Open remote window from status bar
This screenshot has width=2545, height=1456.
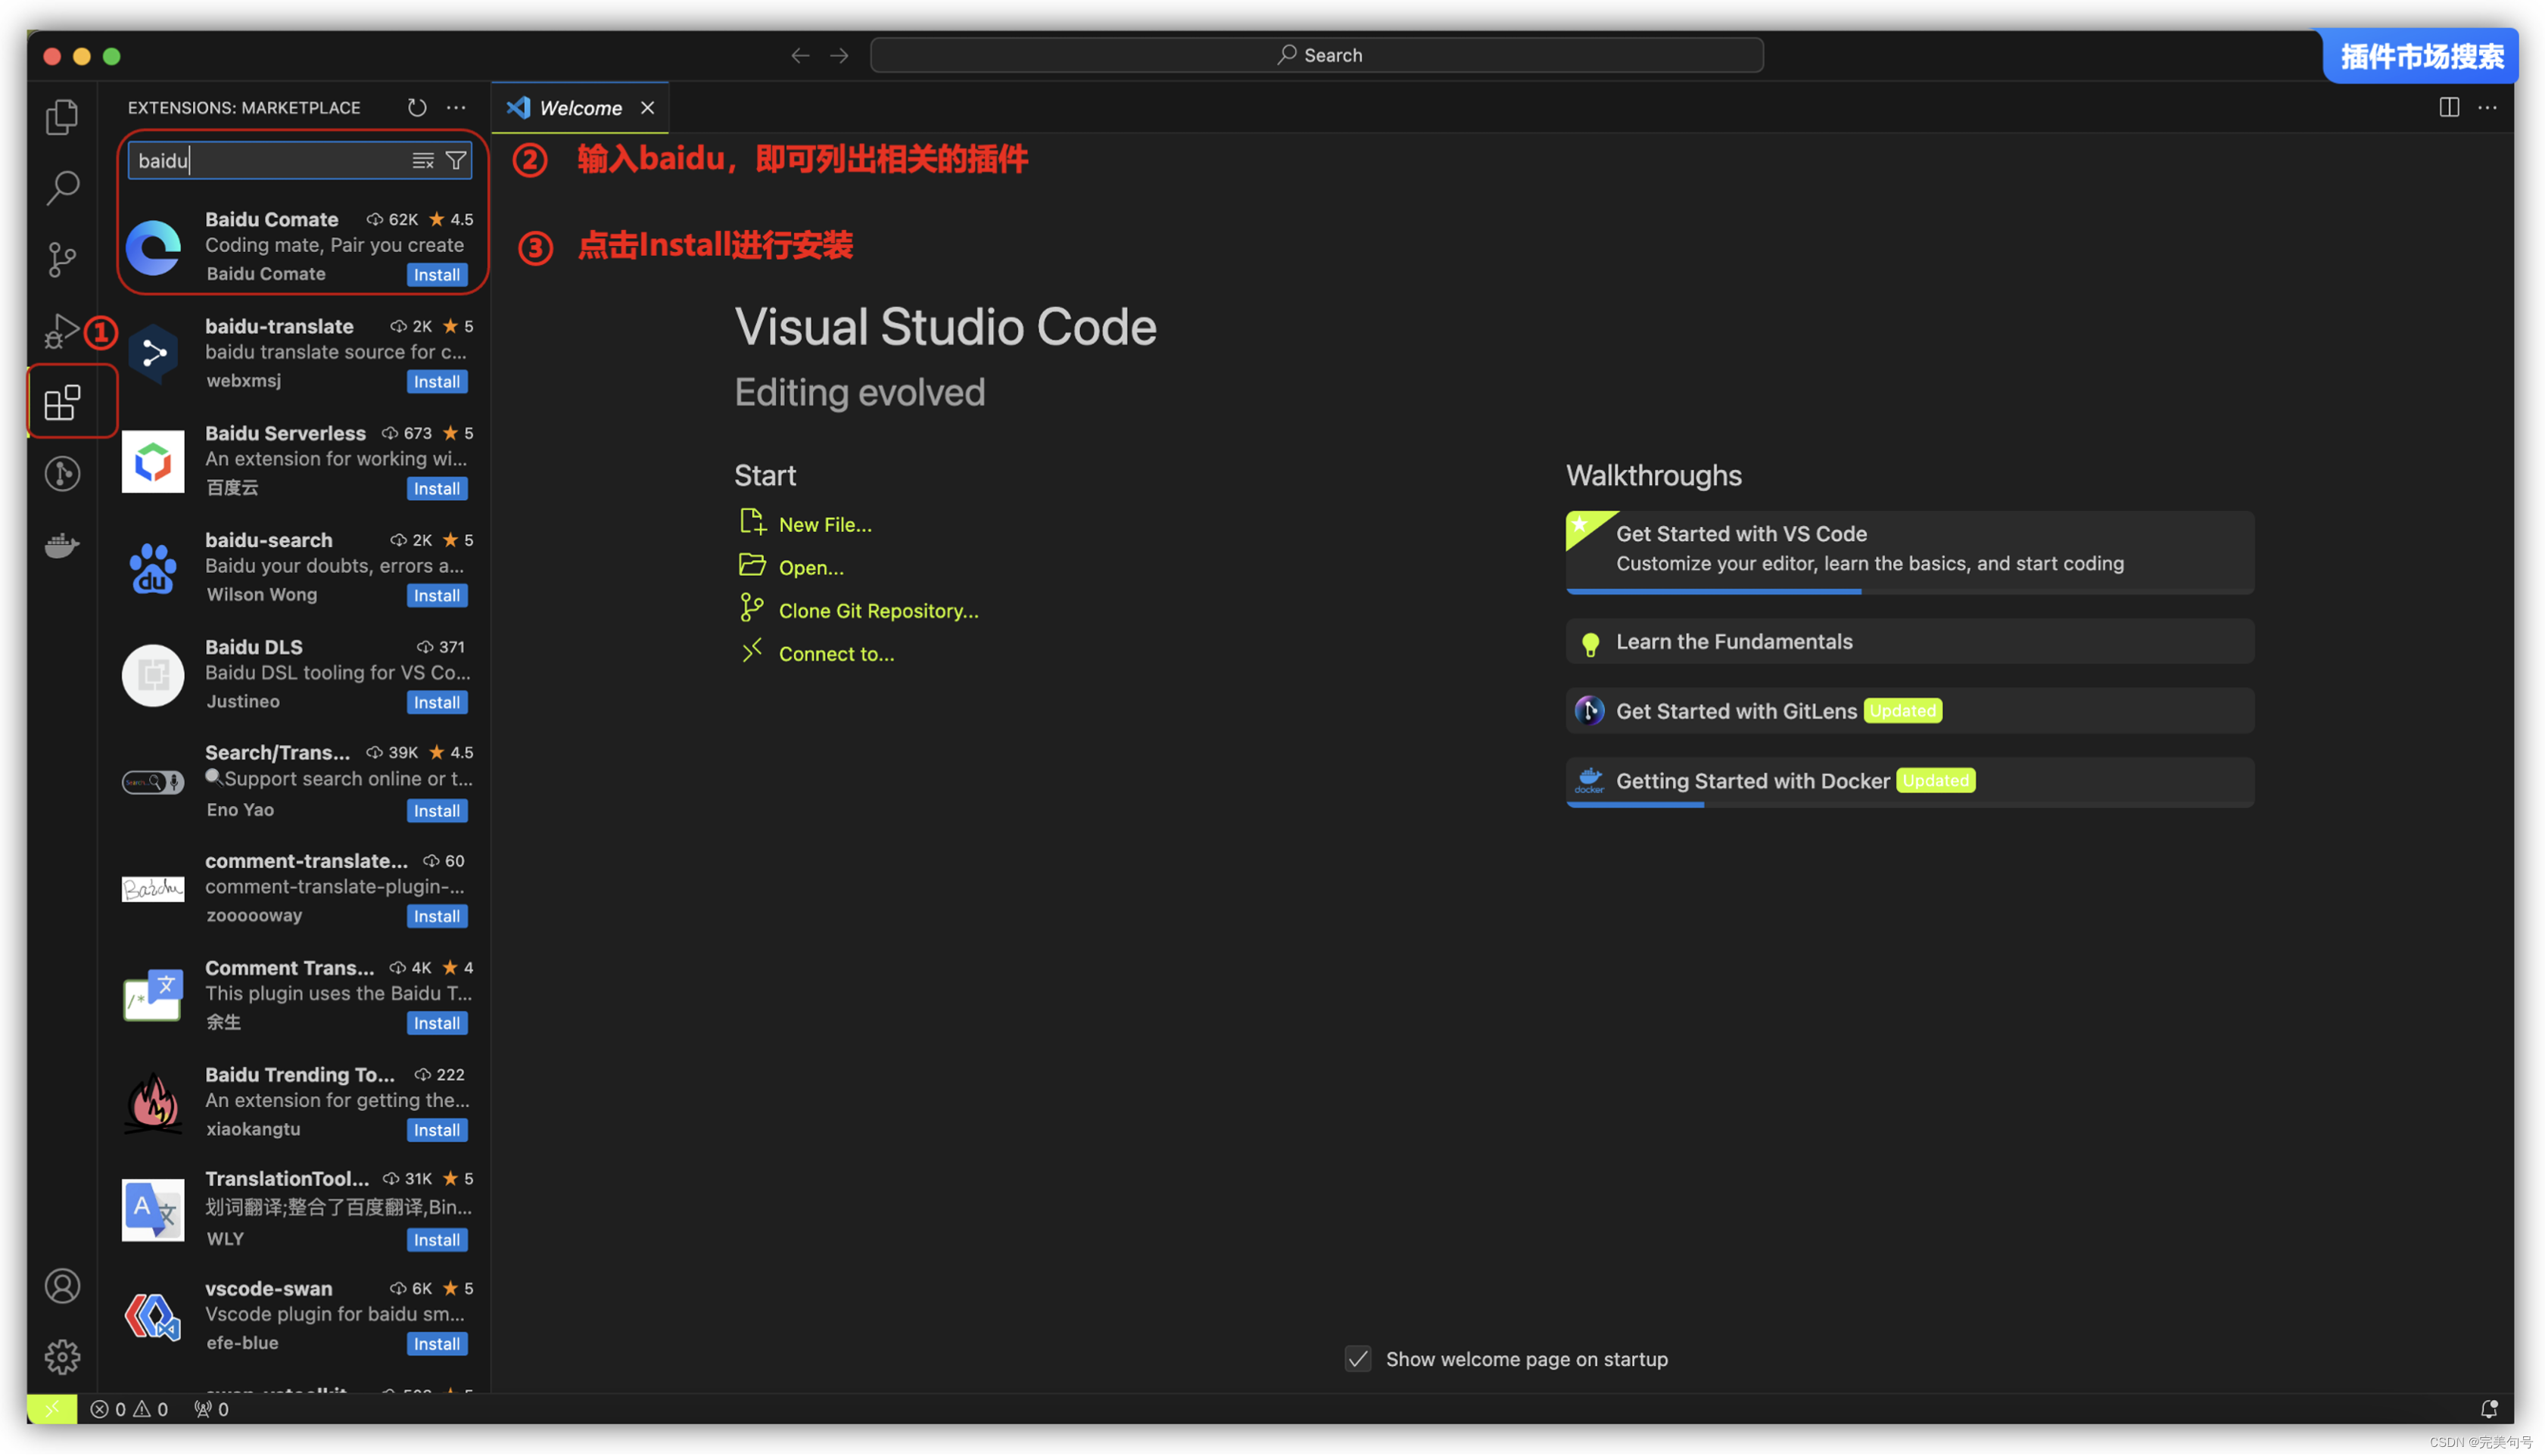tap(52, 1409)
